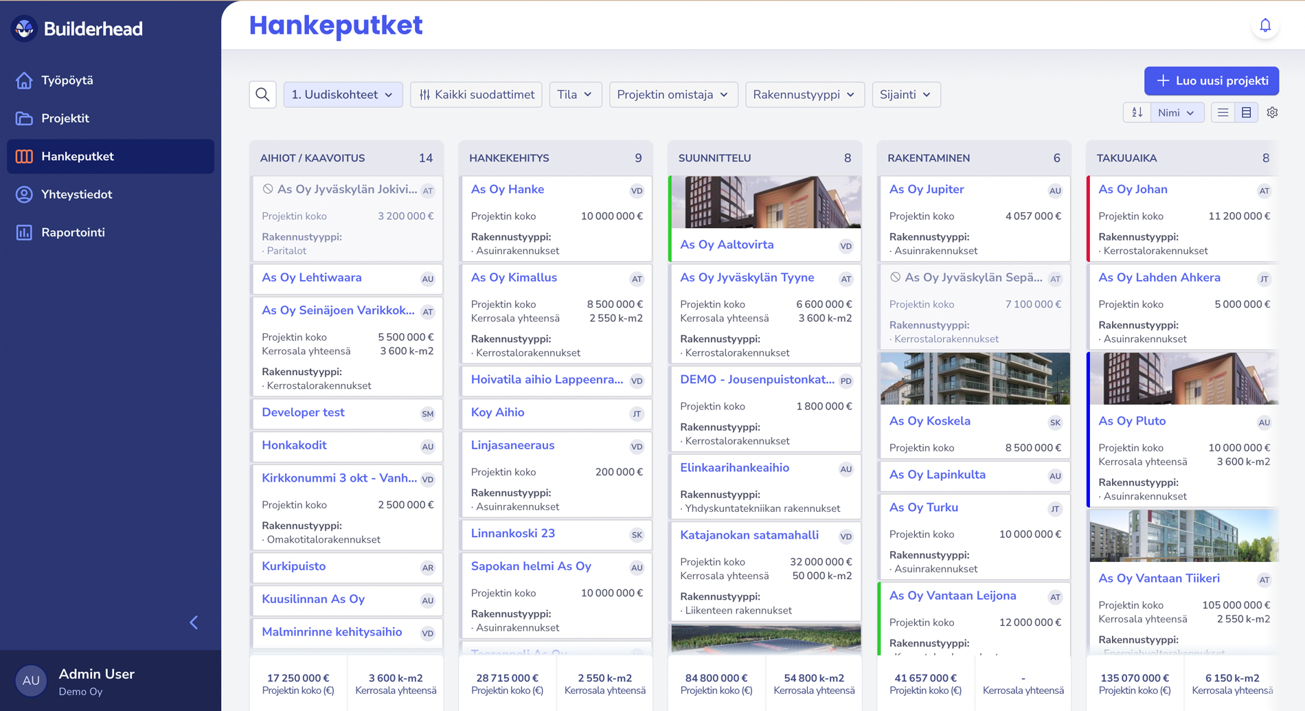
Task: Open board settings gear icon
Action: click(1272, 113)
